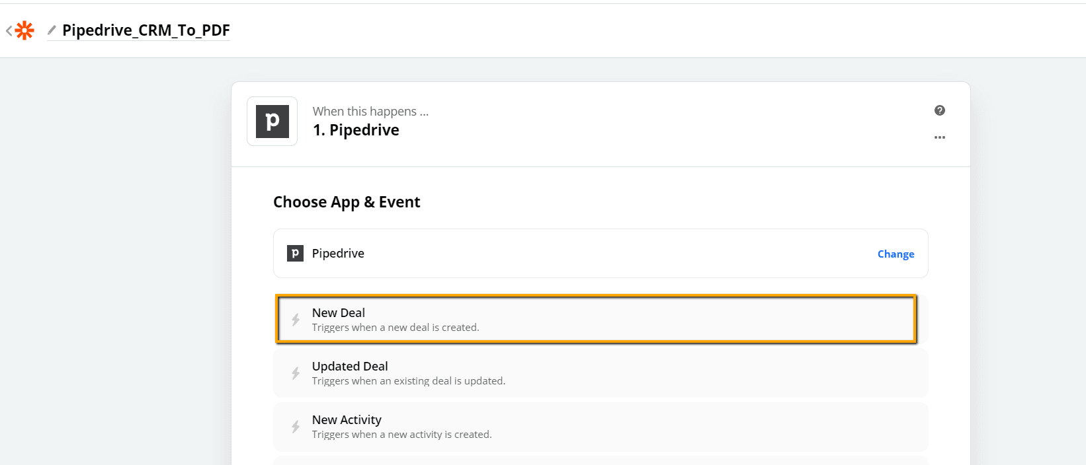Open the three-dot step options menu
Image resolution: width=1086 pixels, height=465 pixels.
(939, 137)
